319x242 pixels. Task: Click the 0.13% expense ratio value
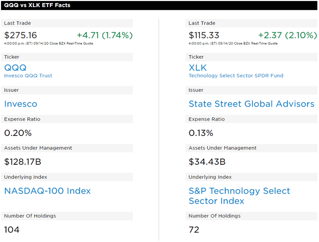[201, 133]
